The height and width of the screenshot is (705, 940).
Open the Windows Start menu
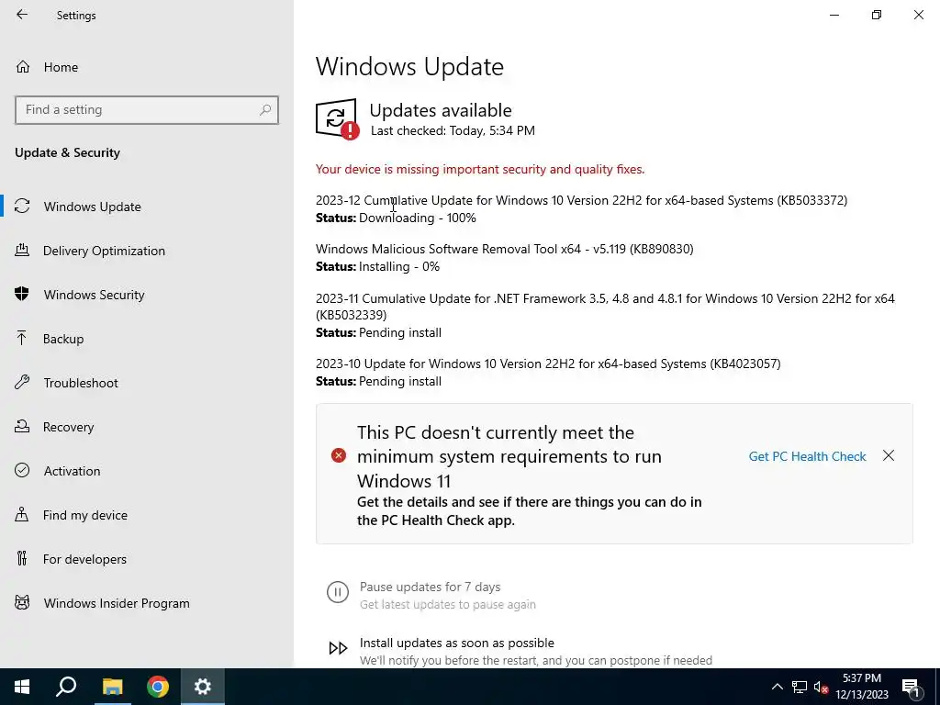pos(22,687)
